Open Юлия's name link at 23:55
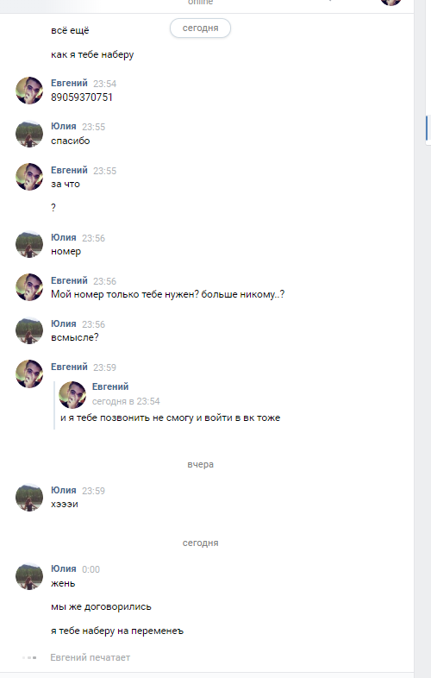The image size is (431, 678). [x=64, y=126]
